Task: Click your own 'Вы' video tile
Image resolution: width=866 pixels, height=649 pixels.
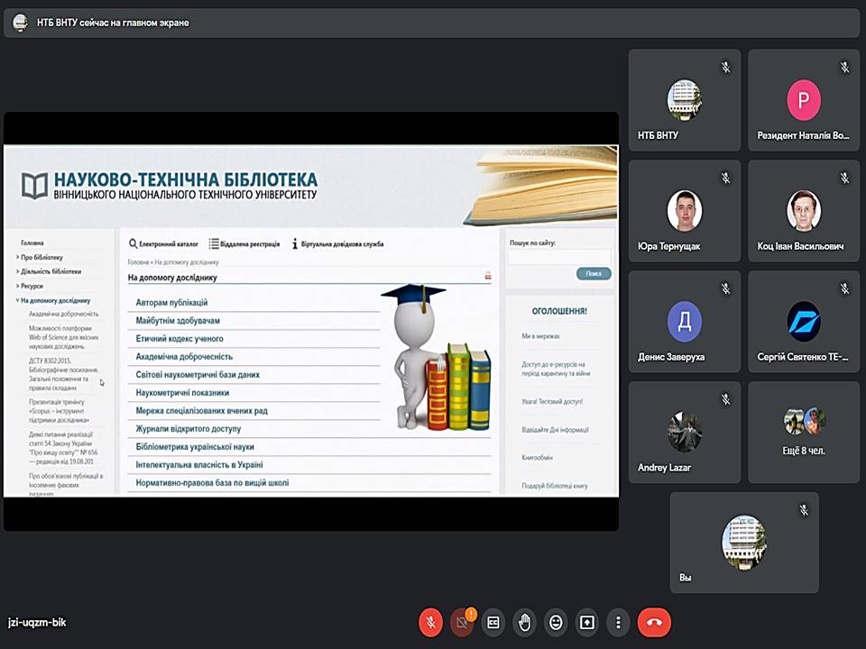Action: (744, 543)
